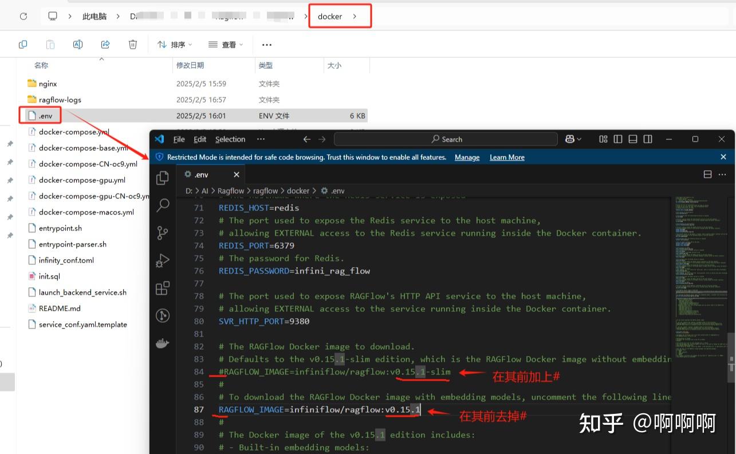The image size is (736, 454).
Task: Click the SVR_HTTP_PORT=9380 line
Action: pyautogui.click(x=264, y=321)
